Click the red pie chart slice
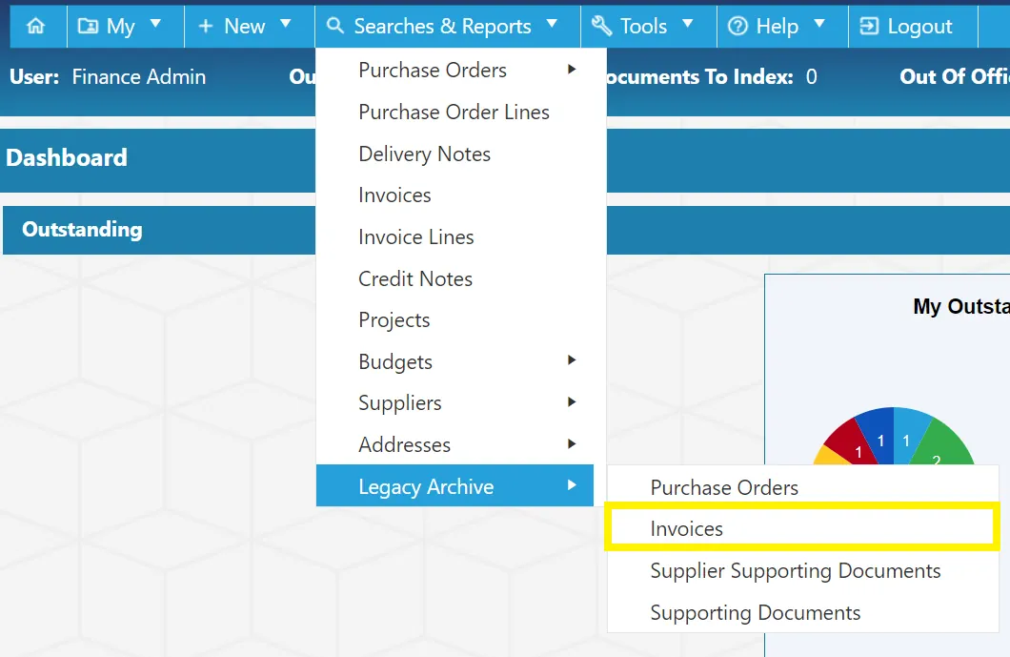1010x657 pixels. [x=854, y=445]
